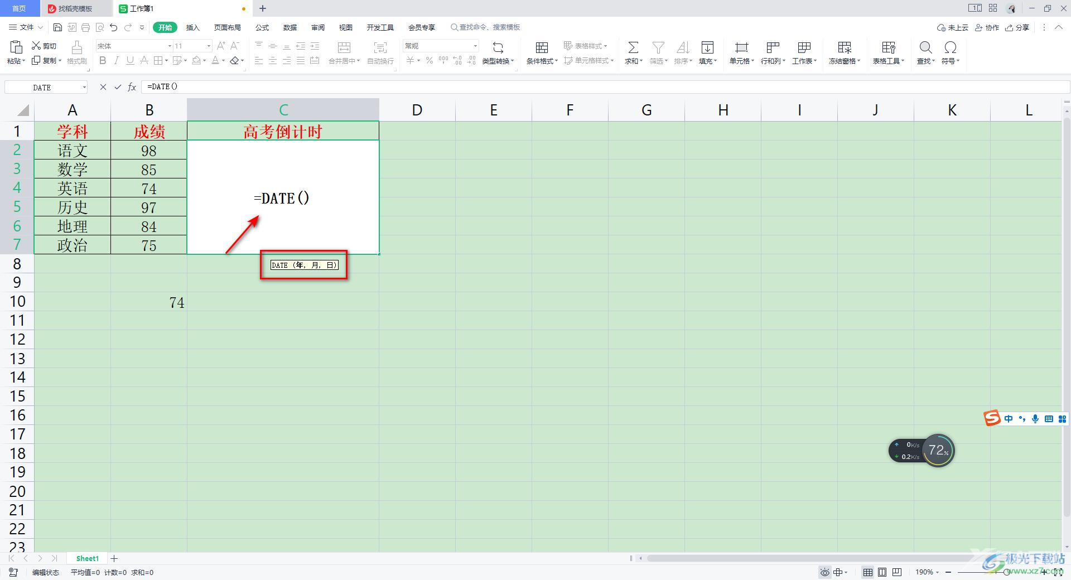The width and height of the screenshot is (1071, 580).
Task: Click the percent style icon
Action: coord(430,60)
